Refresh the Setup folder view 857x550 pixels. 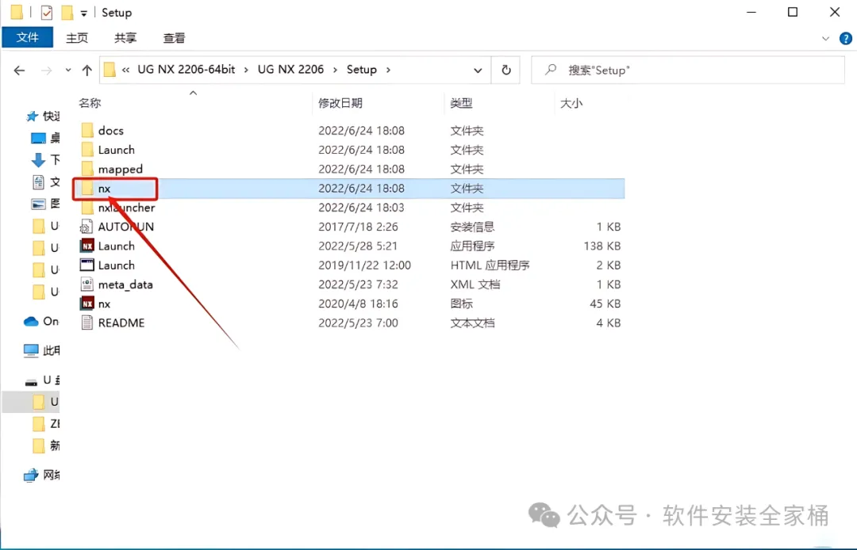tap(506, 70)
